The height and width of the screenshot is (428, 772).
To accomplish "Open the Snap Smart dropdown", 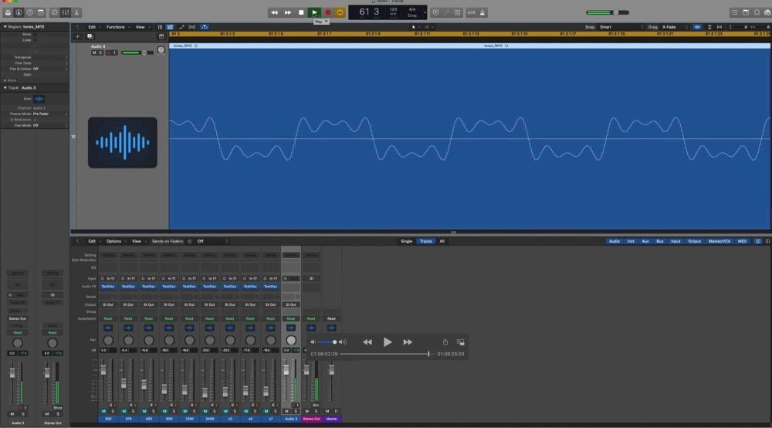I will point(621,27).
